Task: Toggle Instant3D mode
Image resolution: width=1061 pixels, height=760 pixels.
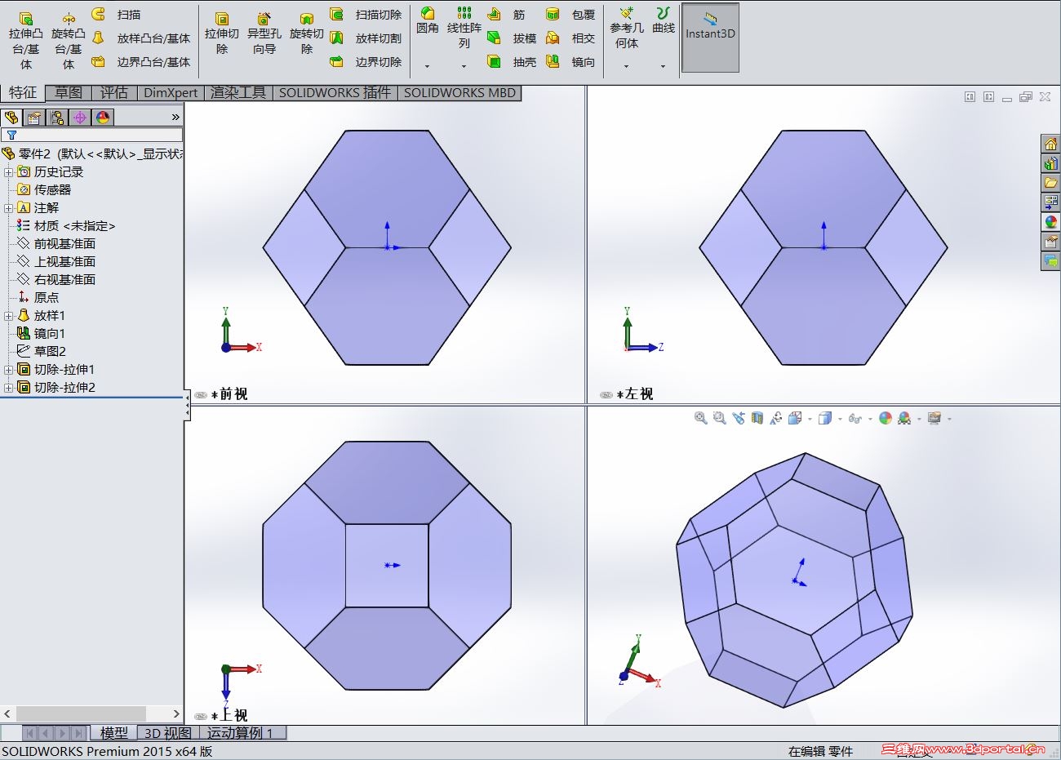Action: [x=710, y=38]
